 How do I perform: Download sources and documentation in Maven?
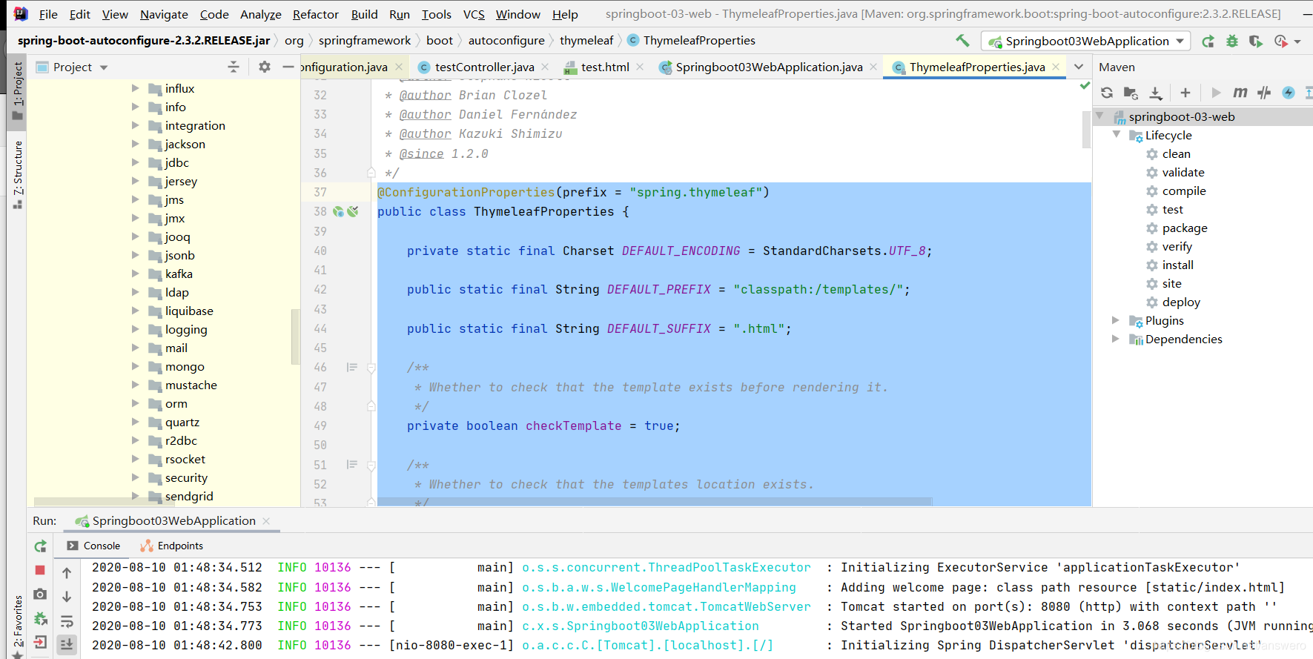point(1156,93)
